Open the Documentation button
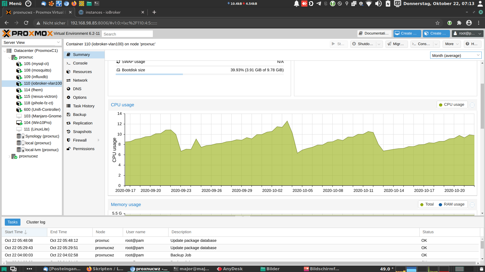The width and height of the screenshot is (485, 272). [x=374, y=33]
